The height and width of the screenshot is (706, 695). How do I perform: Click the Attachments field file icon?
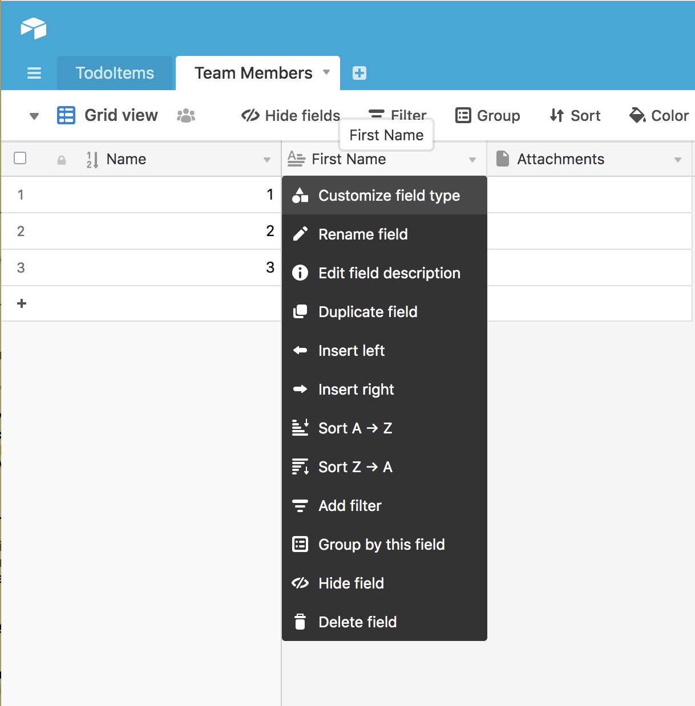[502, 159]
